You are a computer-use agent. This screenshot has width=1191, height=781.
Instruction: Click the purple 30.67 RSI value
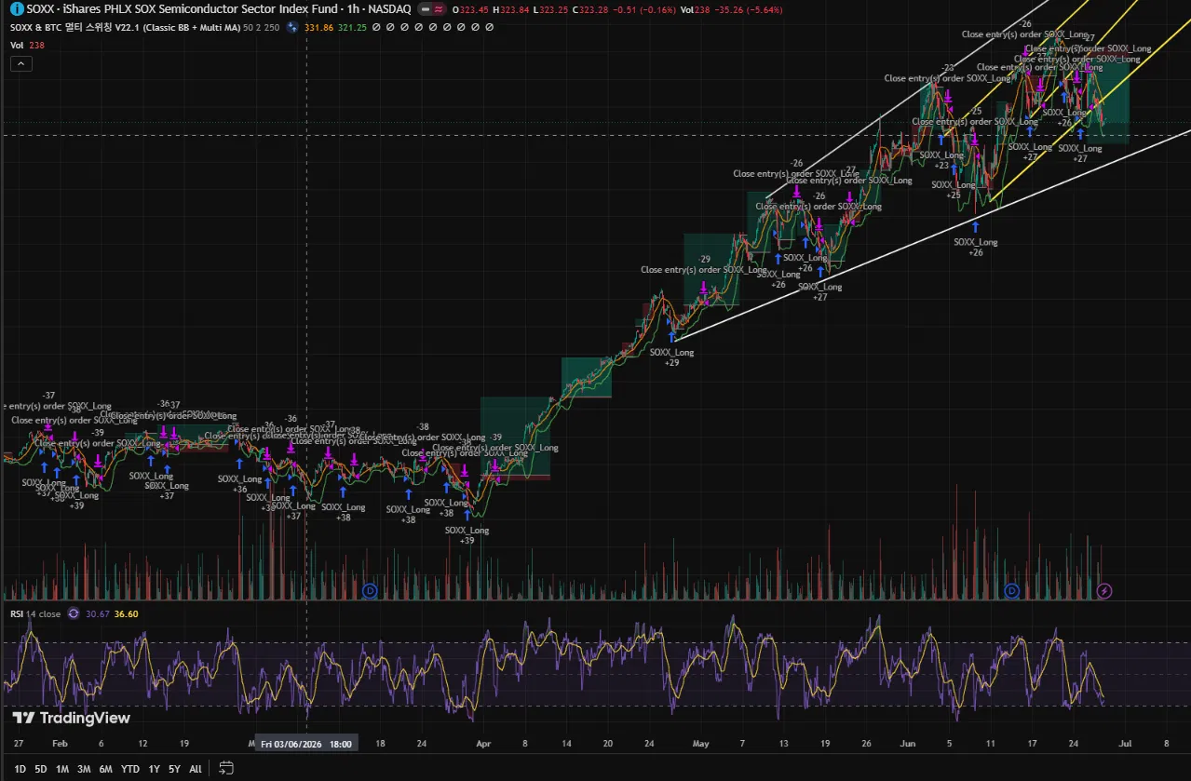click(x=98, y=614)
